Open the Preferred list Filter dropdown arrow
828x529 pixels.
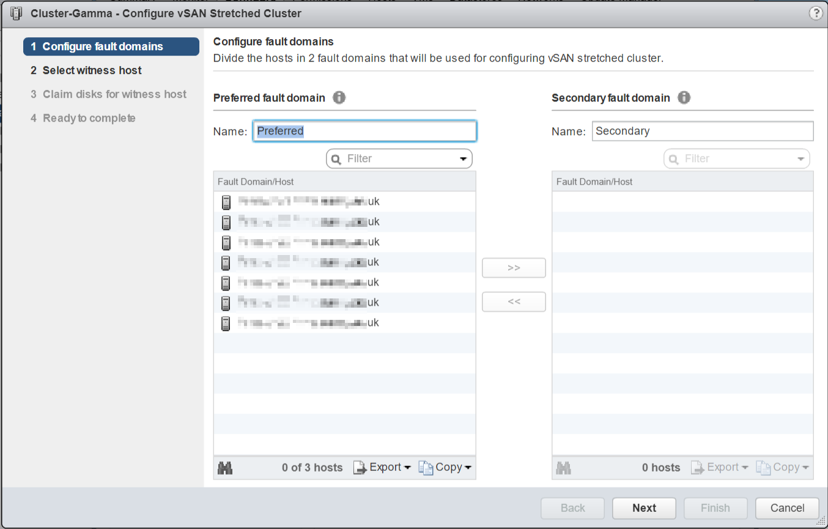tap(463, 159)
